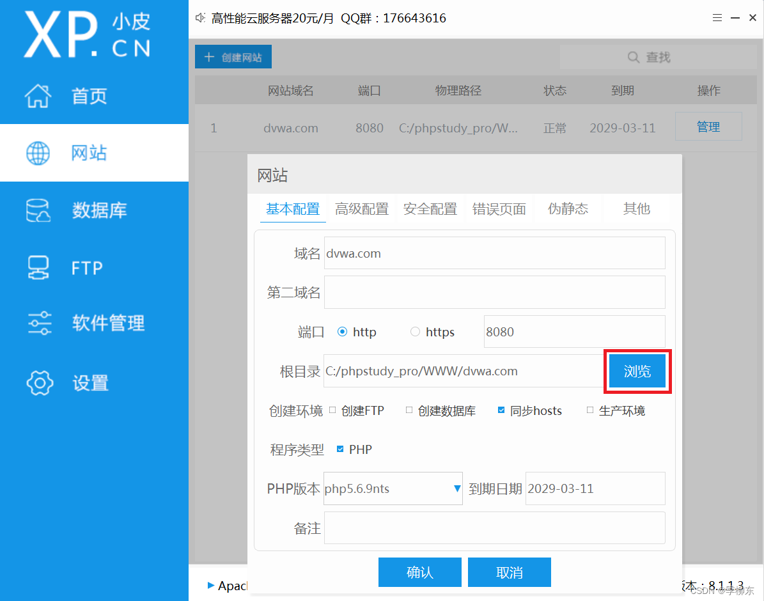The image size is (764, 601).
Task: Open 首页 in the sidebar
Action: 89,96
